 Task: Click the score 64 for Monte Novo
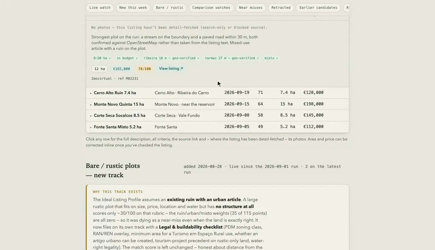click(x=260, y=104)
